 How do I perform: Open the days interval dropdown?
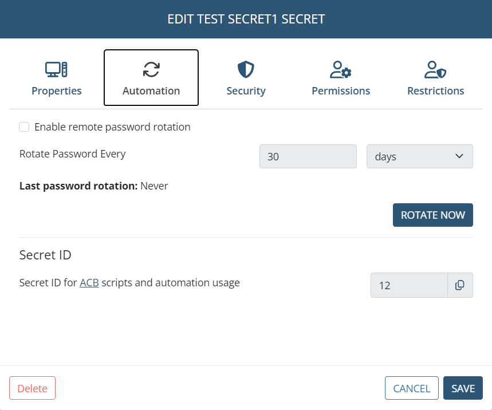(419, 156)
